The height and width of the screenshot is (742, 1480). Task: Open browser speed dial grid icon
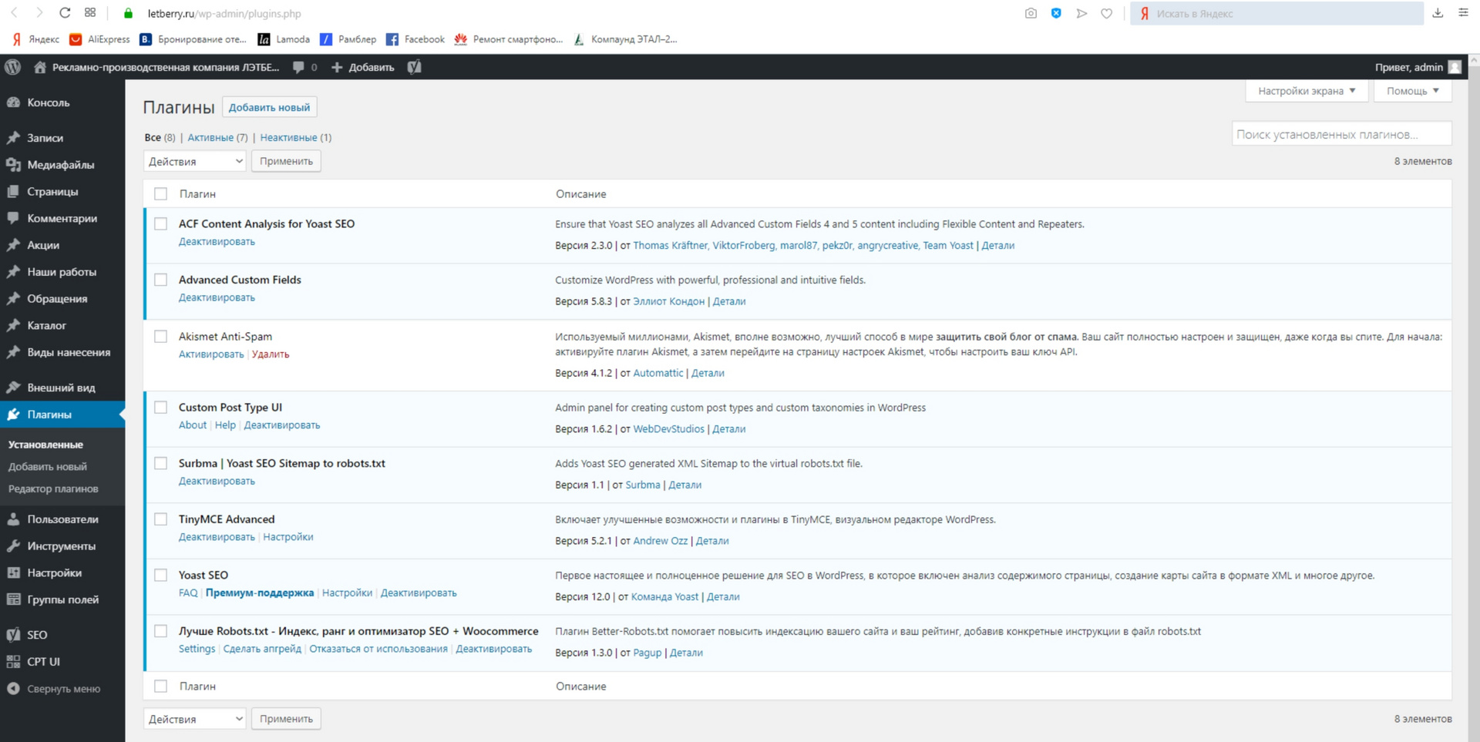point(90,13)
